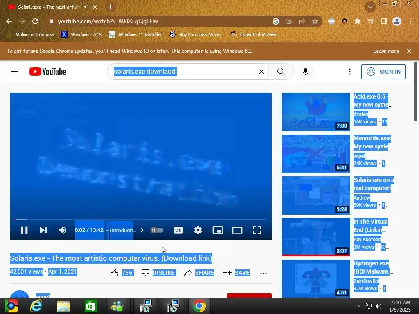419x314 pixels.
Task: Open Windows Store from taskbar
Action: [90, 306]
